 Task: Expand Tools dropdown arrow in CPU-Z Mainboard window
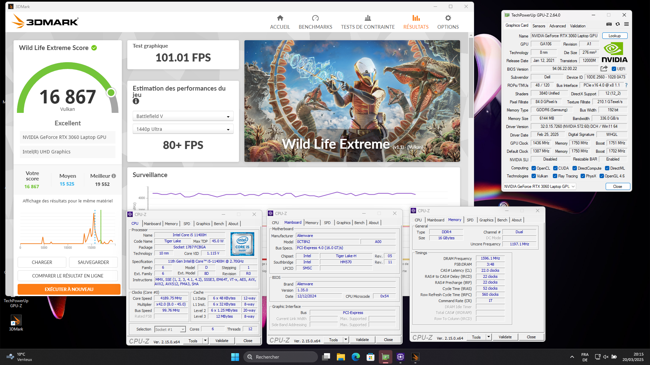(x=346, y=340)
